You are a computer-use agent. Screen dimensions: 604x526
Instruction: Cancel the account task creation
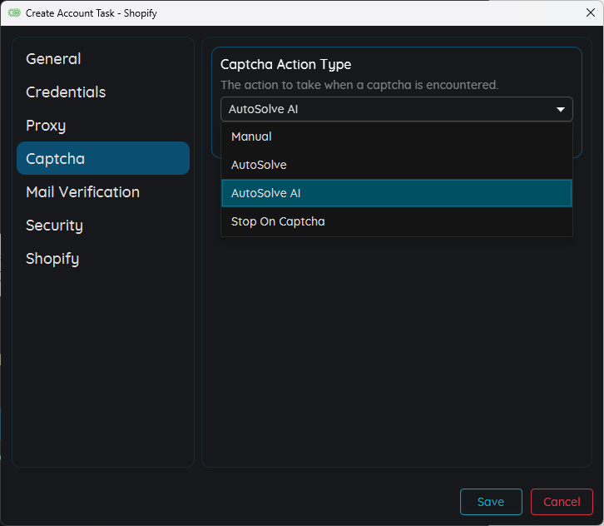coord(562,502)
